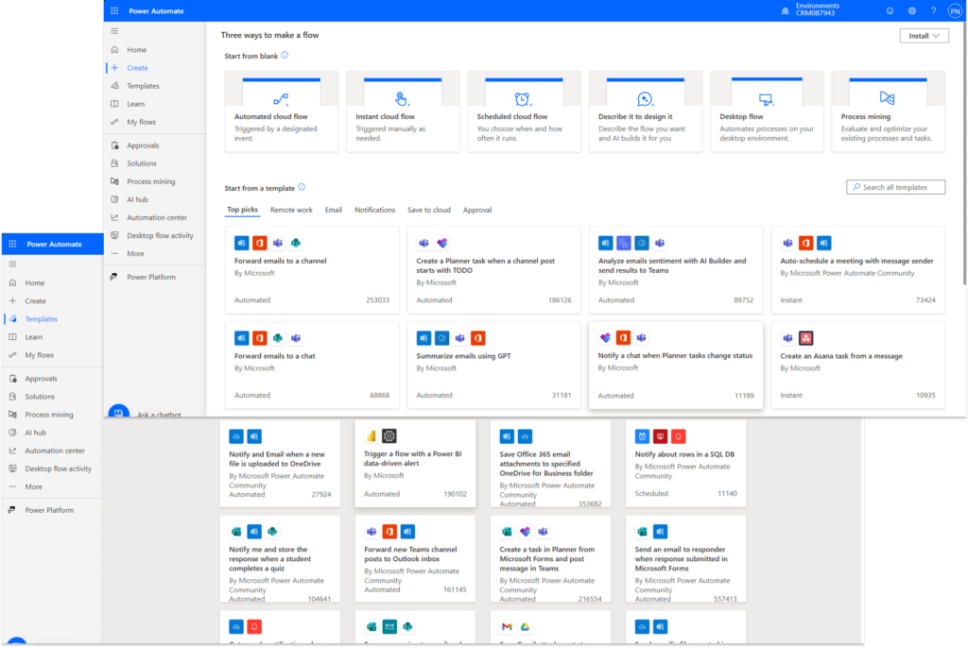Switch to the Email tab
Screen dimensions: 968x647
334,210
